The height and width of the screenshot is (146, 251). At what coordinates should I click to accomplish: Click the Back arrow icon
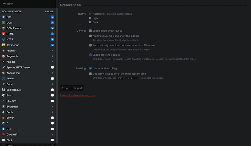(4, 4)
